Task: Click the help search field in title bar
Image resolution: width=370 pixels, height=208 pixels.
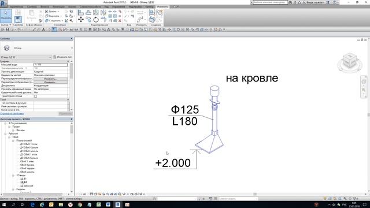Action: pos(270,2)
